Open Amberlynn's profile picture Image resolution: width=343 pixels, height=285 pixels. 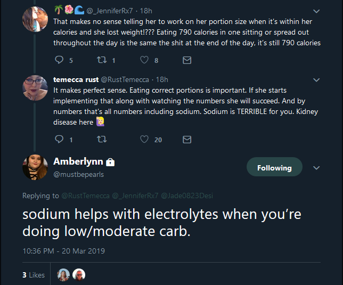click(35, 167)
